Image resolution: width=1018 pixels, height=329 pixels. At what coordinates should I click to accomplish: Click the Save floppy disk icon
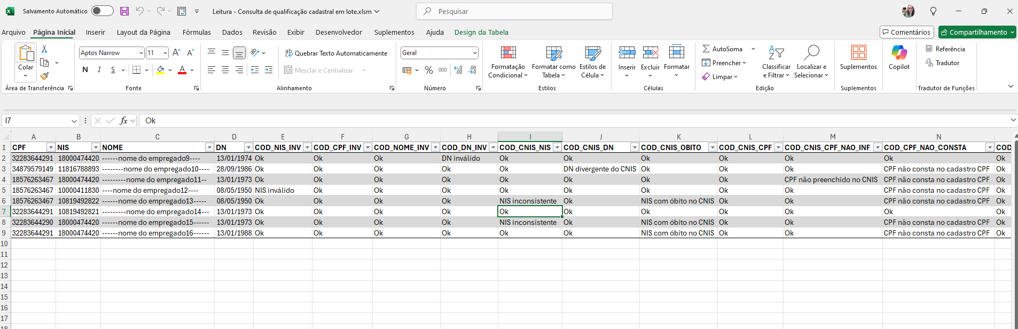(x=124, y=11)
